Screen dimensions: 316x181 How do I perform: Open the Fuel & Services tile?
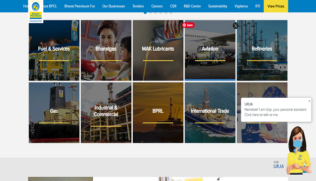tap(54, 50)
